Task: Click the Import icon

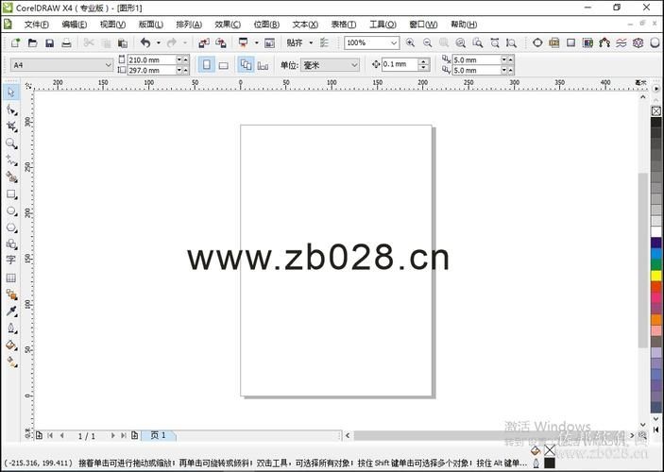Action: [204, 42]
